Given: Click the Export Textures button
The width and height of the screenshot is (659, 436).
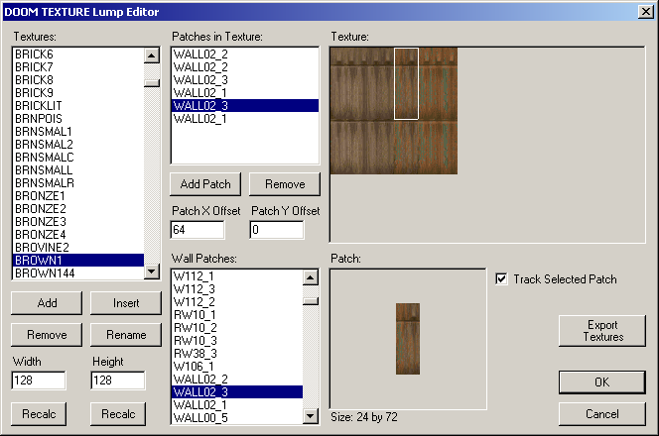Looking at the screenshot, I should 602,331.
